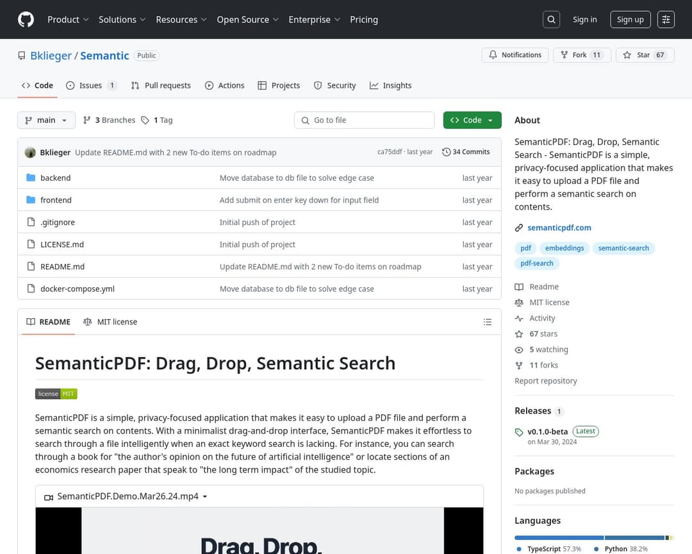Switch to the Actions tab

[225, 85]
